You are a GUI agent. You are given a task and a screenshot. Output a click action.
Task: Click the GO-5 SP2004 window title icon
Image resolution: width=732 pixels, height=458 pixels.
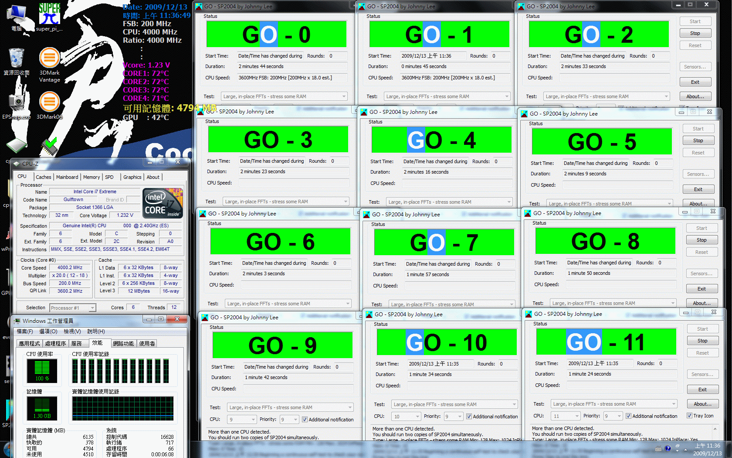[x=524, y=114]
